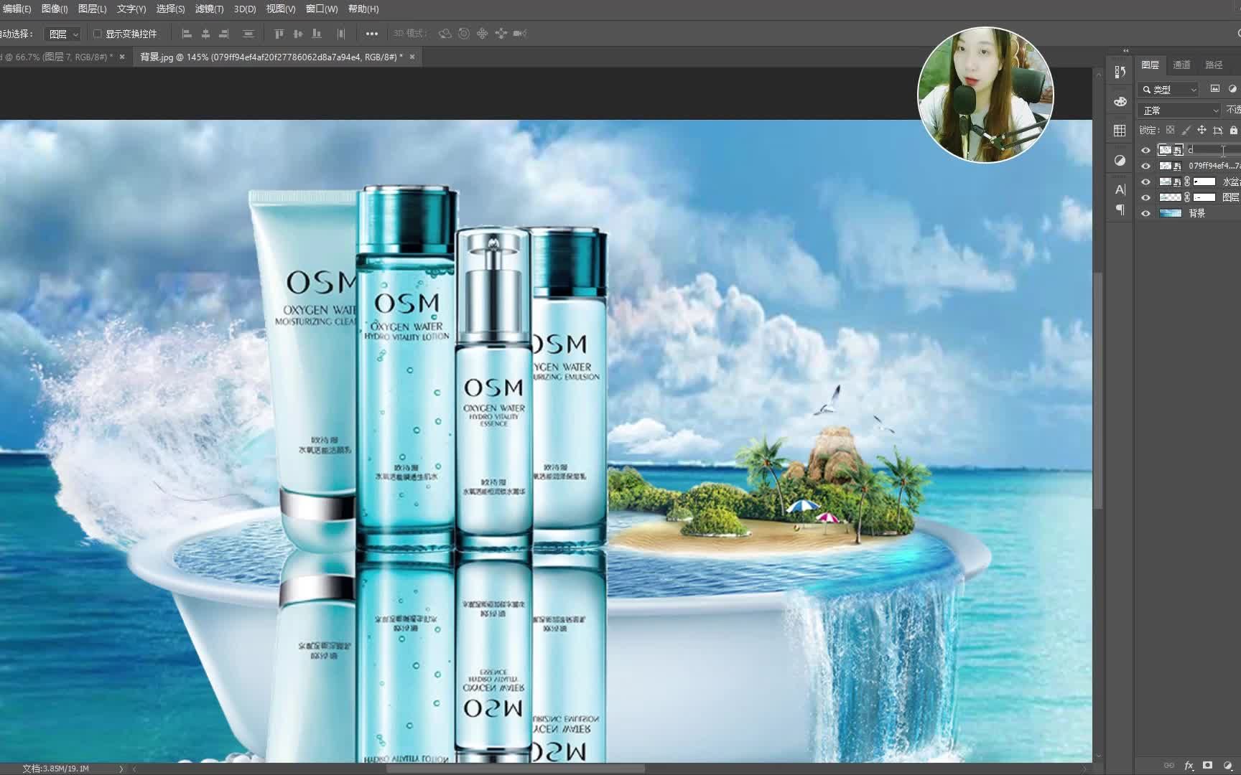The image size is (1241, 775).
Task: Align left edges in options bar
Action: click(x=187, y=34)
